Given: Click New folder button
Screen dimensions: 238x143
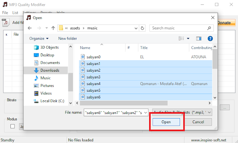Looking at the screenshot, I should point(68,39).
